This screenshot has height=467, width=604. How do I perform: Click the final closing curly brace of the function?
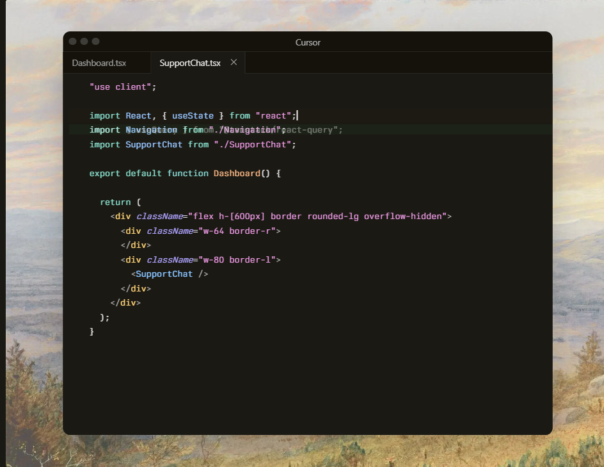coord(92,332)
